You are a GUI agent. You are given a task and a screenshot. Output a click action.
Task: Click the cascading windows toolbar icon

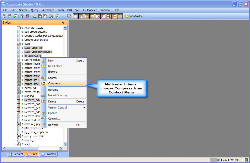tap(51, 16)
